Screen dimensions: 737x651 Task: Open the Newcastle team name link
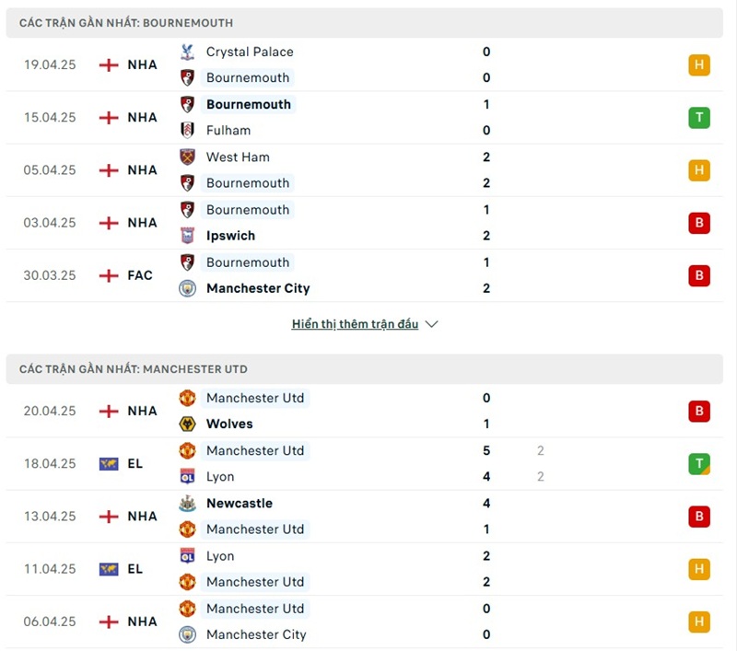239,503
